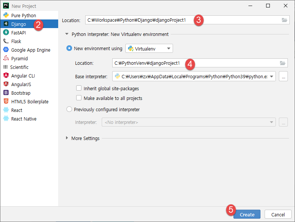The width and height of the screenshot is (295, 222).
Task: Open Base interpreter dropdown arrow
Action: [x=271, y=76]
